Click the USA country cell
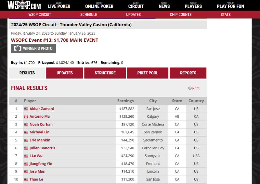 (x=196, y=156)
